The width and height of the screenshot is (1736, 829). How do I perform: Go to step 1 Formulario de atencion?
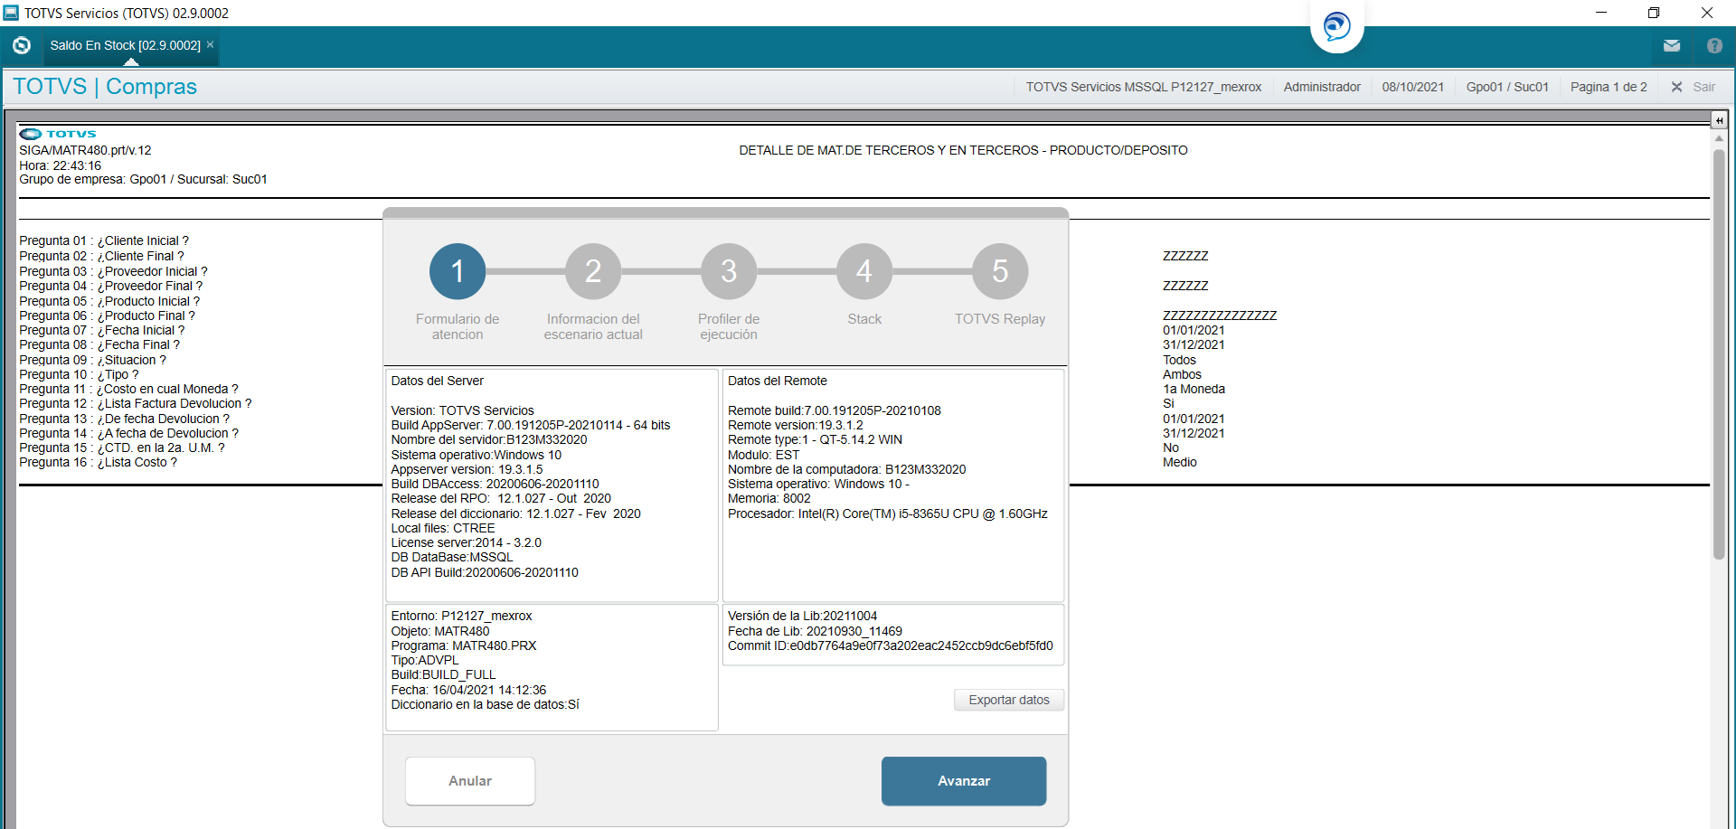point(458,271)
